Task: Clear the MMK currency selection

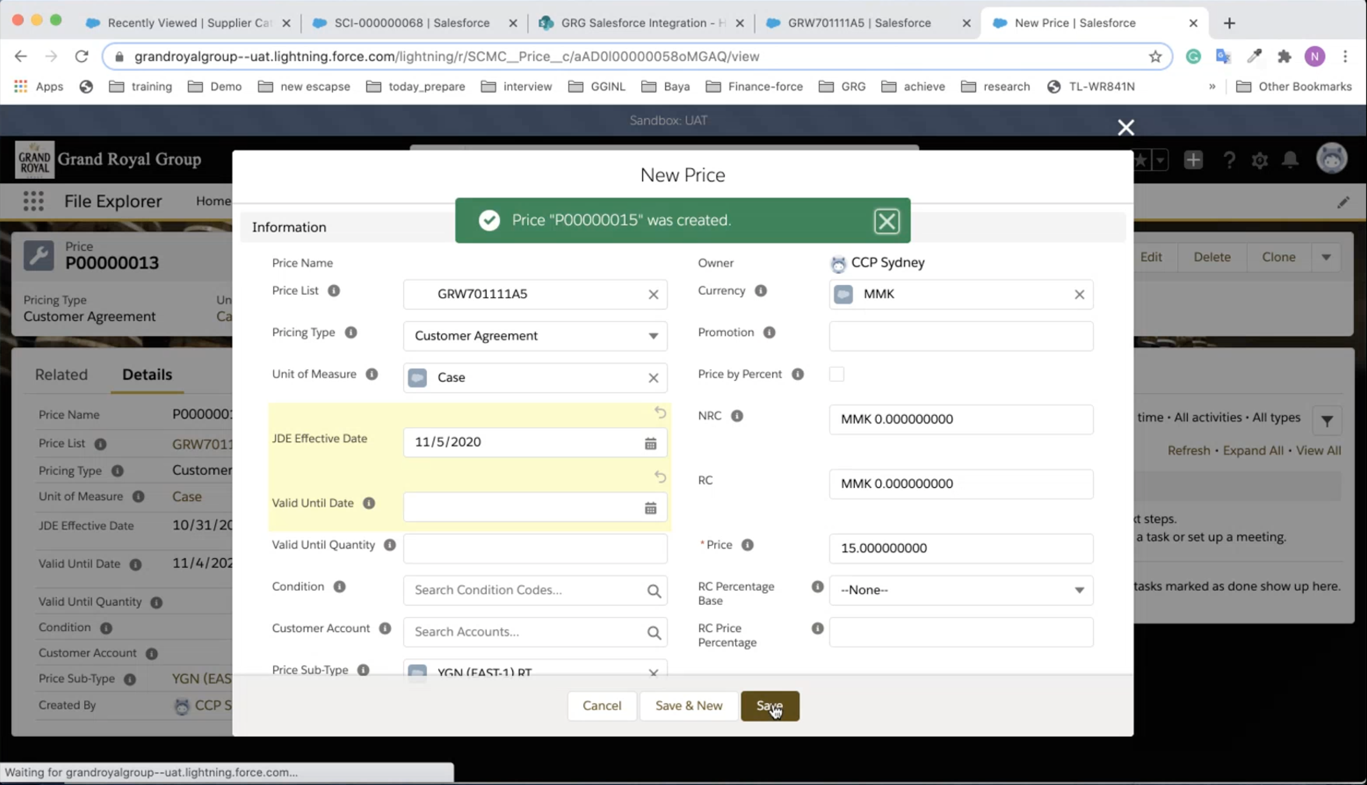Action: point(1079,294)
